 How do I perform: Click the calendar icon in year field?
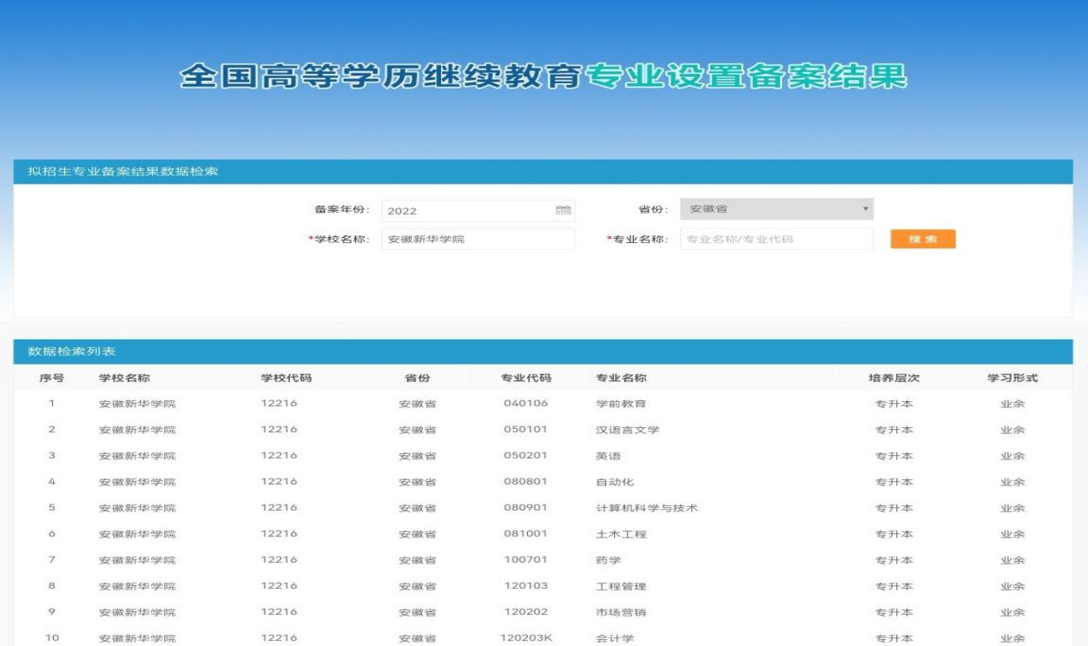click(x=563, y=210)
